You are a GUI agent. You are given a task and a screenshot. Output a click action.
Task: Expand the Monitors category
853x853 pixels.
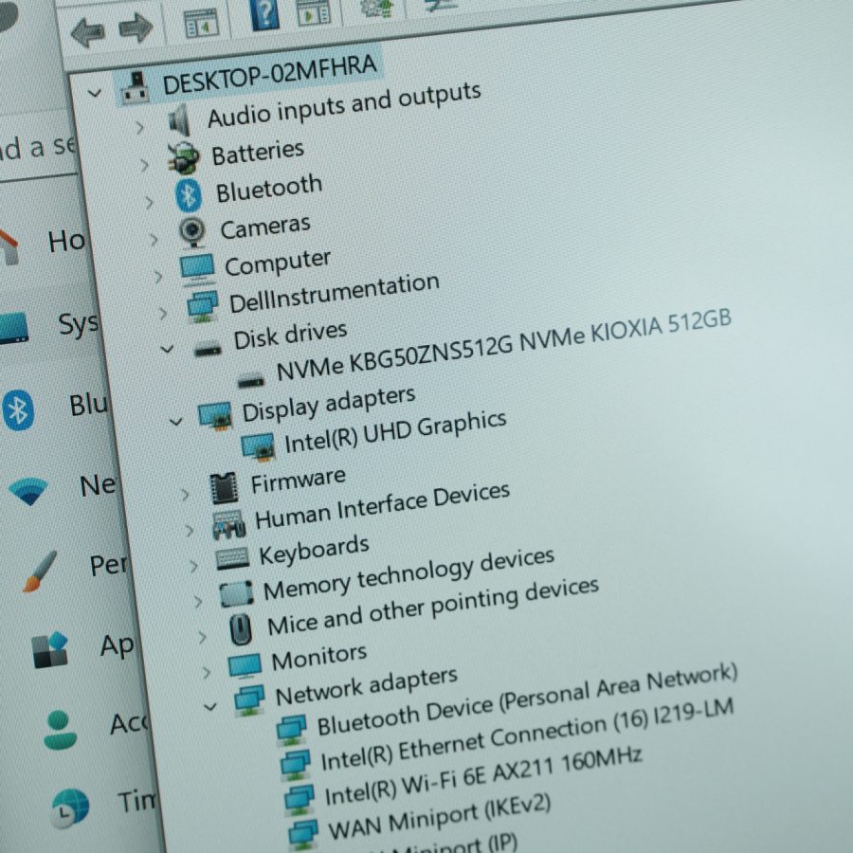pyautogui.click(x=207, y=674)
